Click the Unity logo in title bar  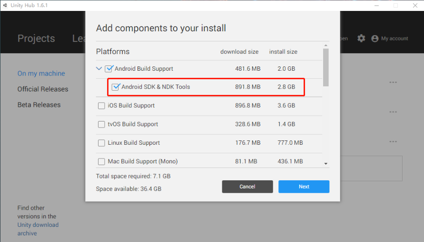coord(5,5)
